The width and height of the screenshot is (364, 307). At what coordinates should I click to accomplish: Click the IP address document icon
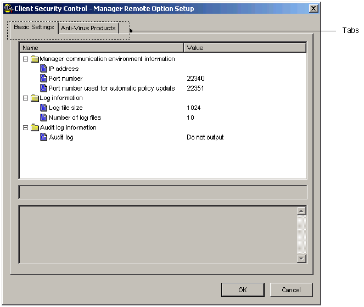tap(43, 69)
